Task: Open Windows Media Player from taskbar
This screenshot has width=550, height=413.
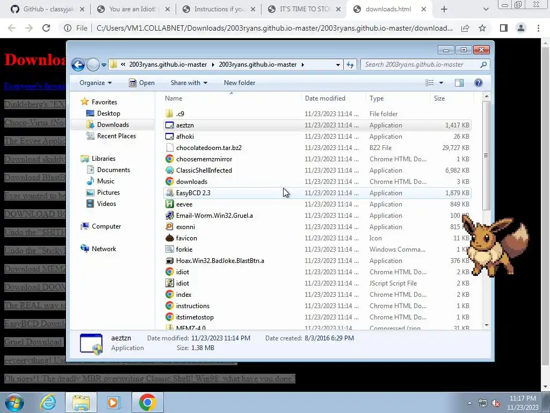Action: pos(113,402)
